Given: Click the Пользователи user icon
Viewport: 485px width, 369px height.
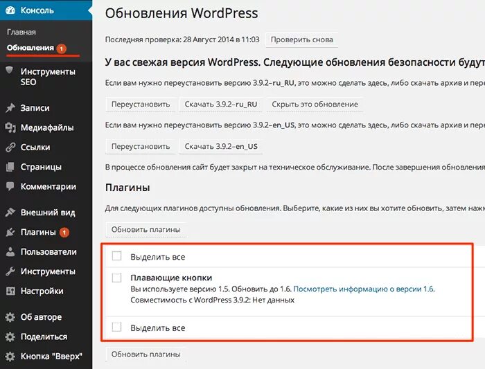Looking at the screenshot, I should point(10,251).
